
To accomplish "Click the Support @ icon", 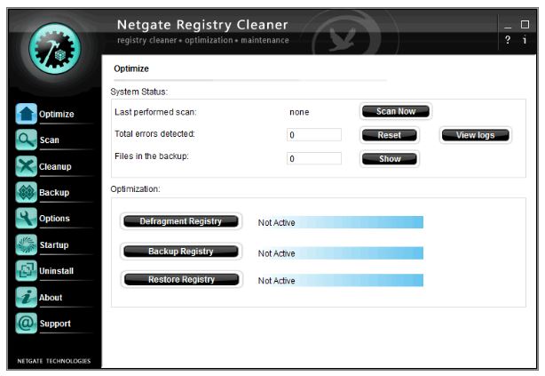I will (26, 324).
